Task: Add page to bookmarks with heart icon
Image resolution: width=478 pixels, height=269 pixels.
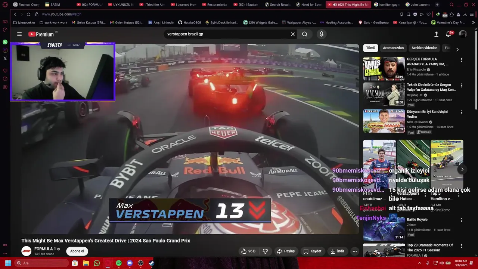Action: (x=429, y=14)
